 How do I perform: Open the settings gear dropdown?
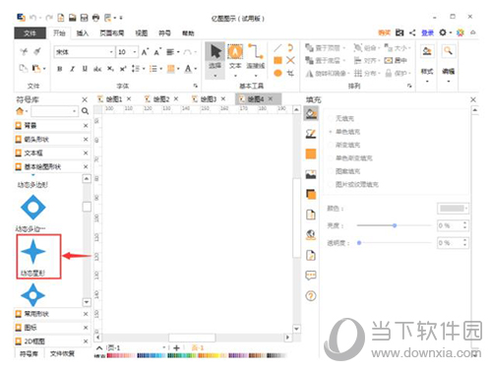coord(445,32)
